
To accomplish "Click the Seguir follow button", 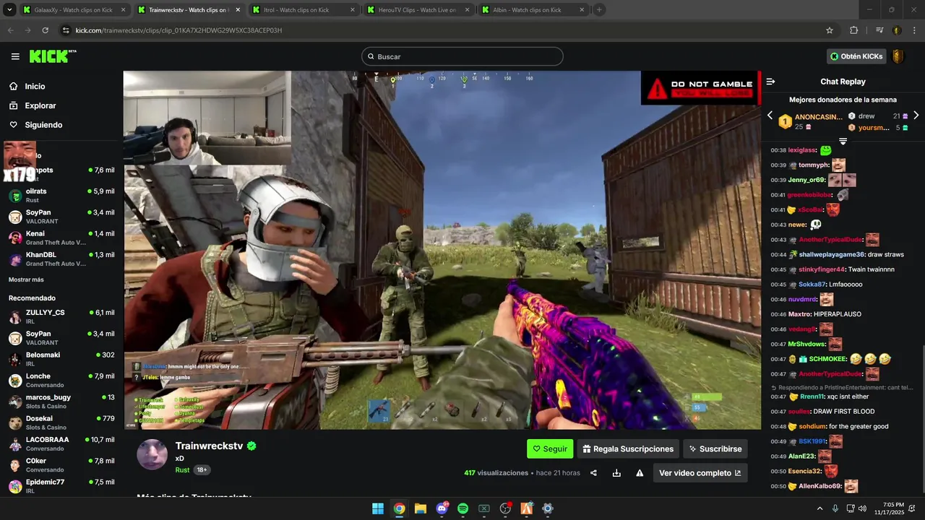I will 550,448.
